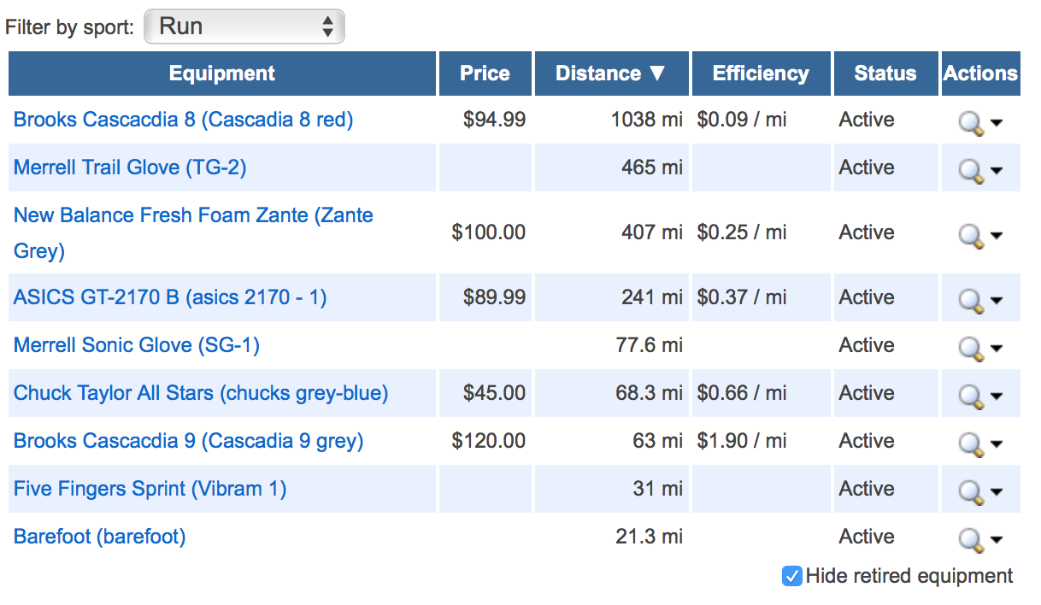This screenshot has height=605, width=1041.
Task: Expand actions arrow for Brooks Cascadia 8 row
Action: tap(996, 123)
